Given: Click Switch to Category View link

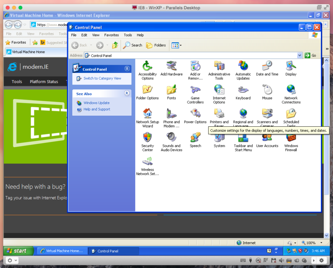Looking at the screenshot, I should pos(102,79).
